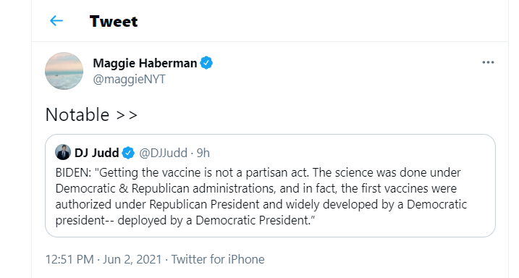Click the back arrow icon
Viewport: 519px width, 278px height.
pos(56,21)
